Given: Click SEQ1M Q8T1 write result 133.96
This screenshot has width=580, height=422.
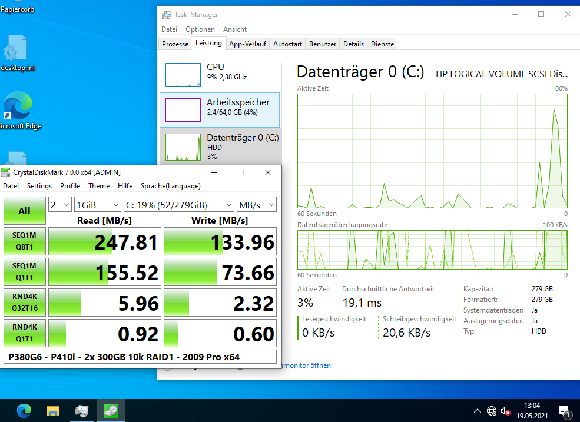Looking at the screenshot, I should pyautogui.click(x=220, y=241).
